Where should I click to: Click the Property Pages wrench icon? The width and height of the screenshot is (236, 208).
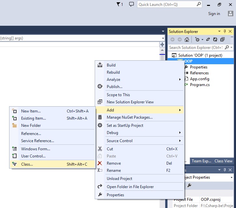189,186
